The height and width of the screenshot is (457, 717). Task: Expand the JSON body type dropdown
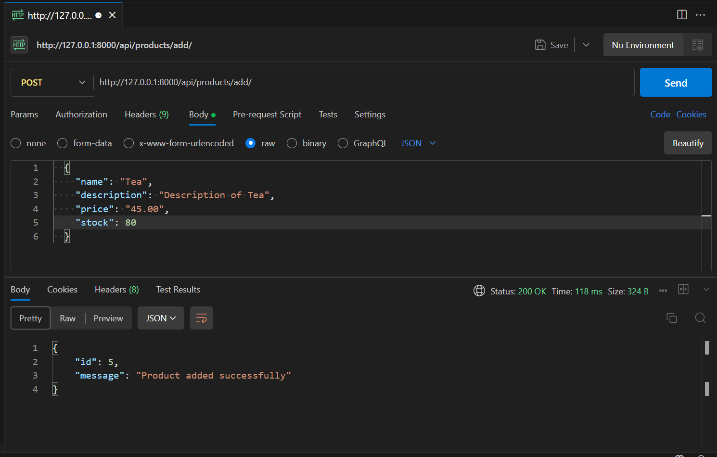coord(418,143)
